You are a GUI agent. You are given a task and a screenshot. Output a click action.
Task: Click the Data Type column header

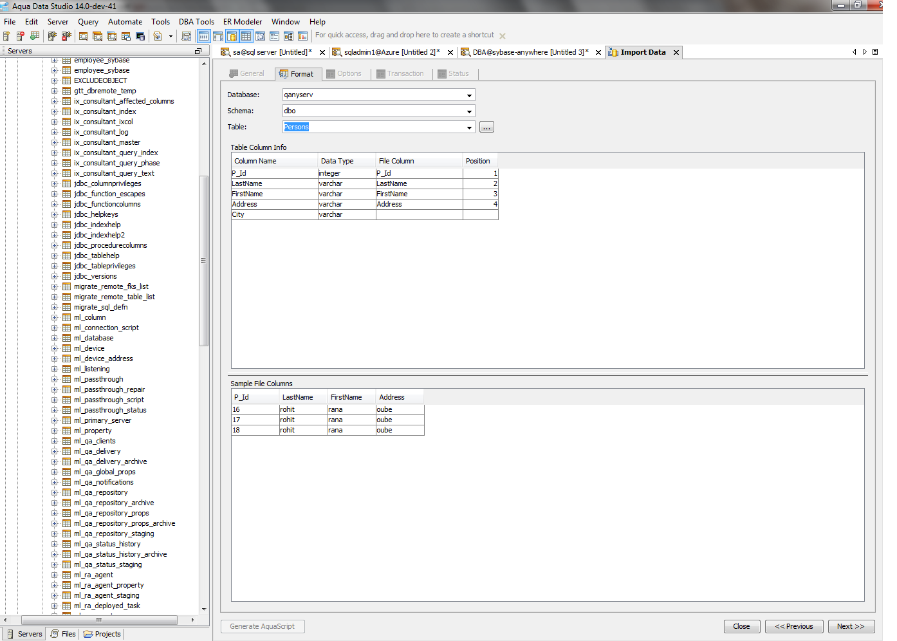[x=346, y=161]
